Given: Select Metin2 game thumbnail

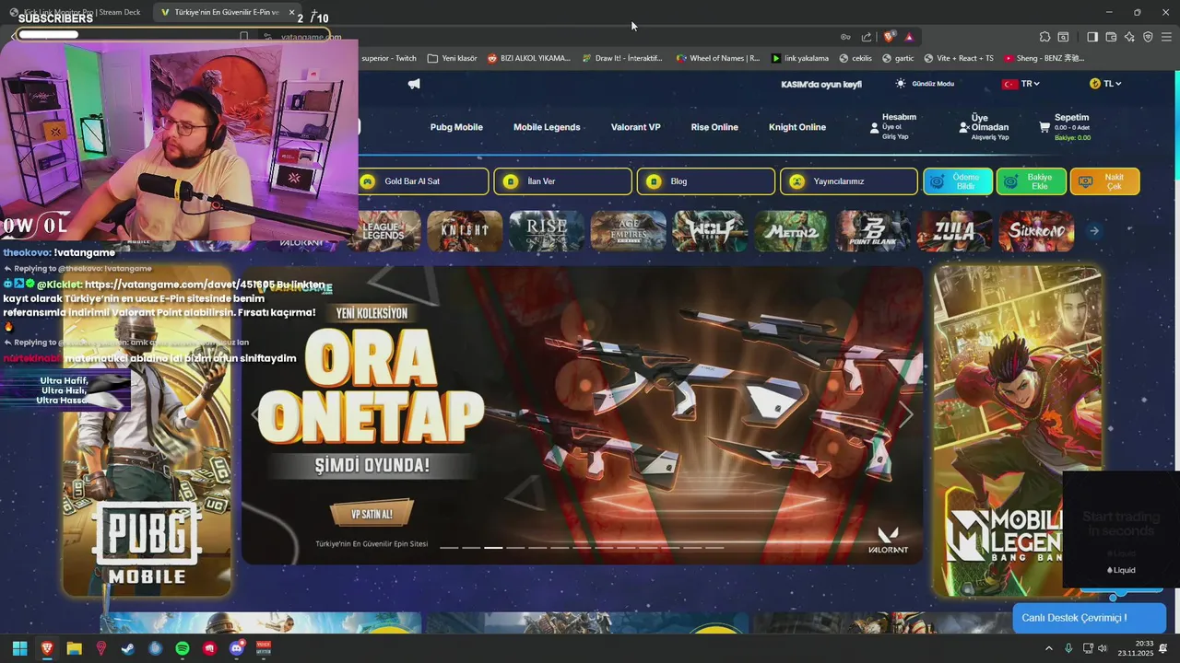Looking at the screenshot, I should point(791,231).
